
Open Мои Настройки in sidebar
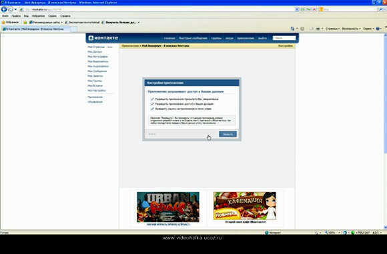coord(97,91)
